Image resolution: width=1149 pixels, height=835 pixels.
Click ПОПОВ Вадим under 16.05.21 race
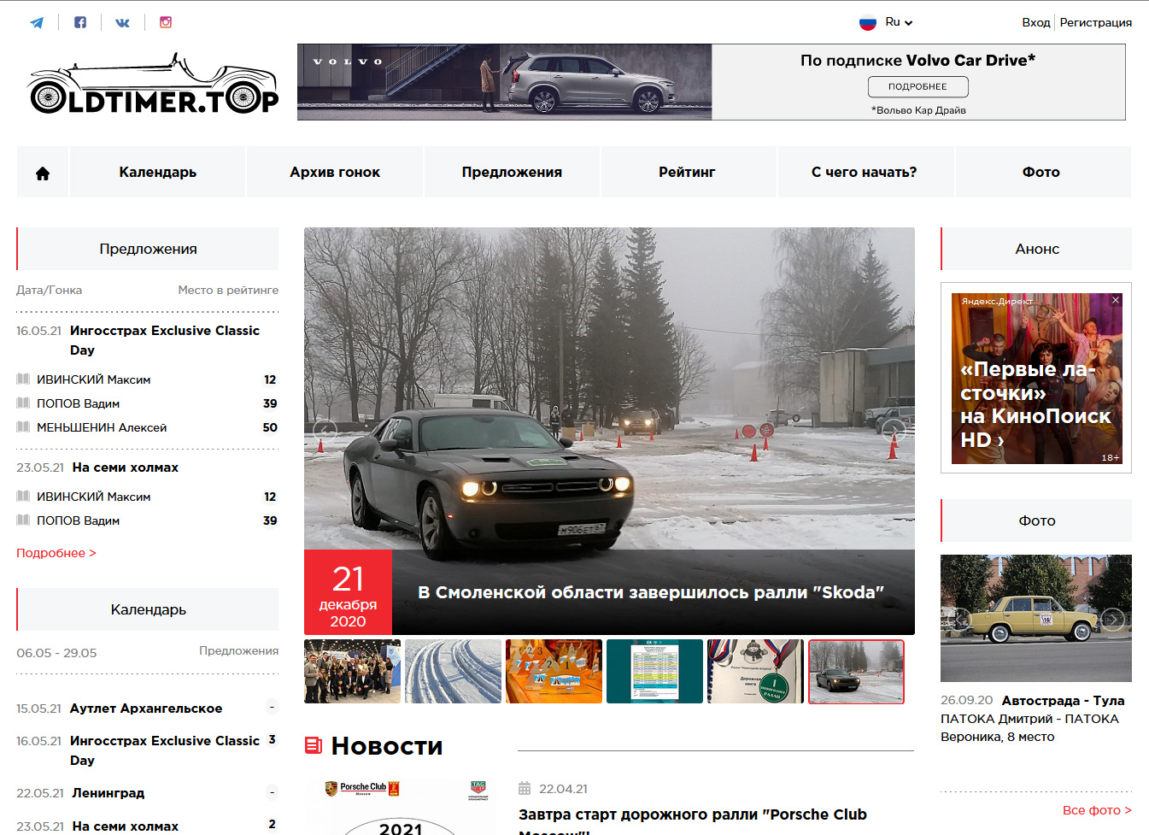78,403
